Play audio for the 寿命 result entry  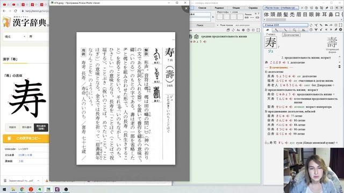[205, 42]
